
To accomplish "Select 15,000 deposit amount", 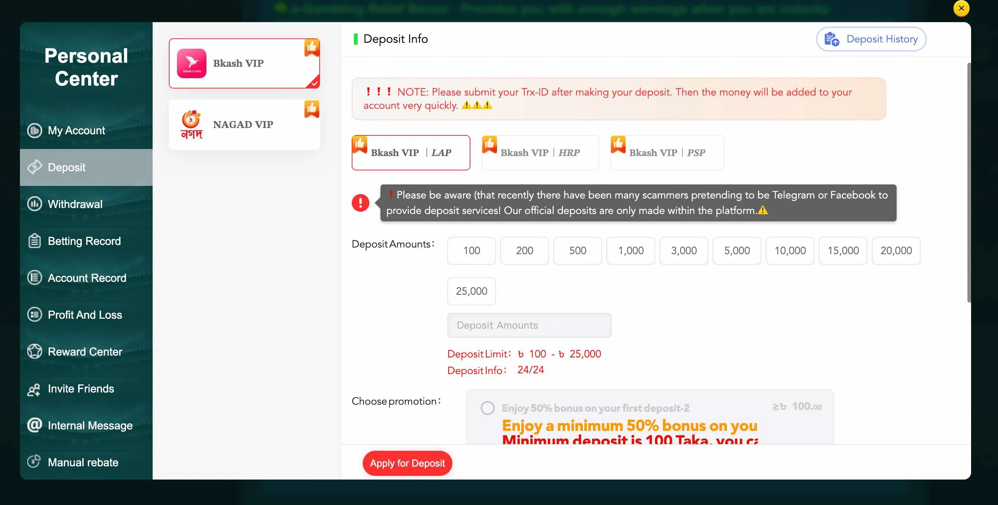I will pos(843,250).
